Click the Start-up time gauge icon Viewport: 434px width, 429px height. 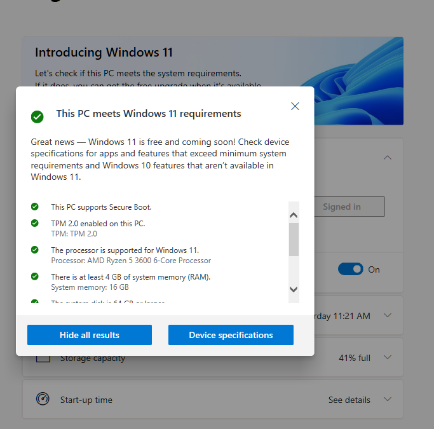point(43,399)
